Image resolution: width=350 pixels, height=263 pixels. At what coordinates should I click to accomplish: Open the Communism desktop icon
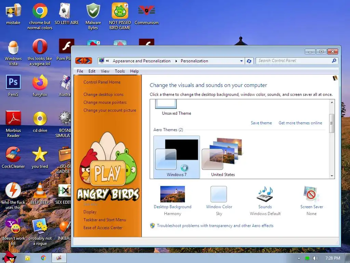(x=146, y=13)
